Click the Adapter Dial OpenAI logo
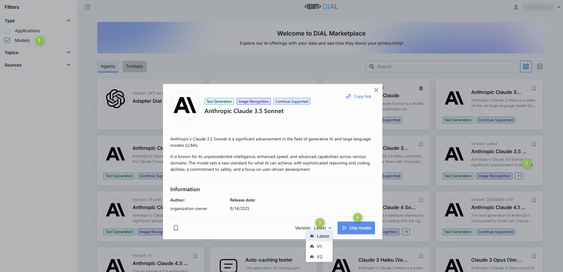This screenshot has width=563, height=272. coord(115,99)
